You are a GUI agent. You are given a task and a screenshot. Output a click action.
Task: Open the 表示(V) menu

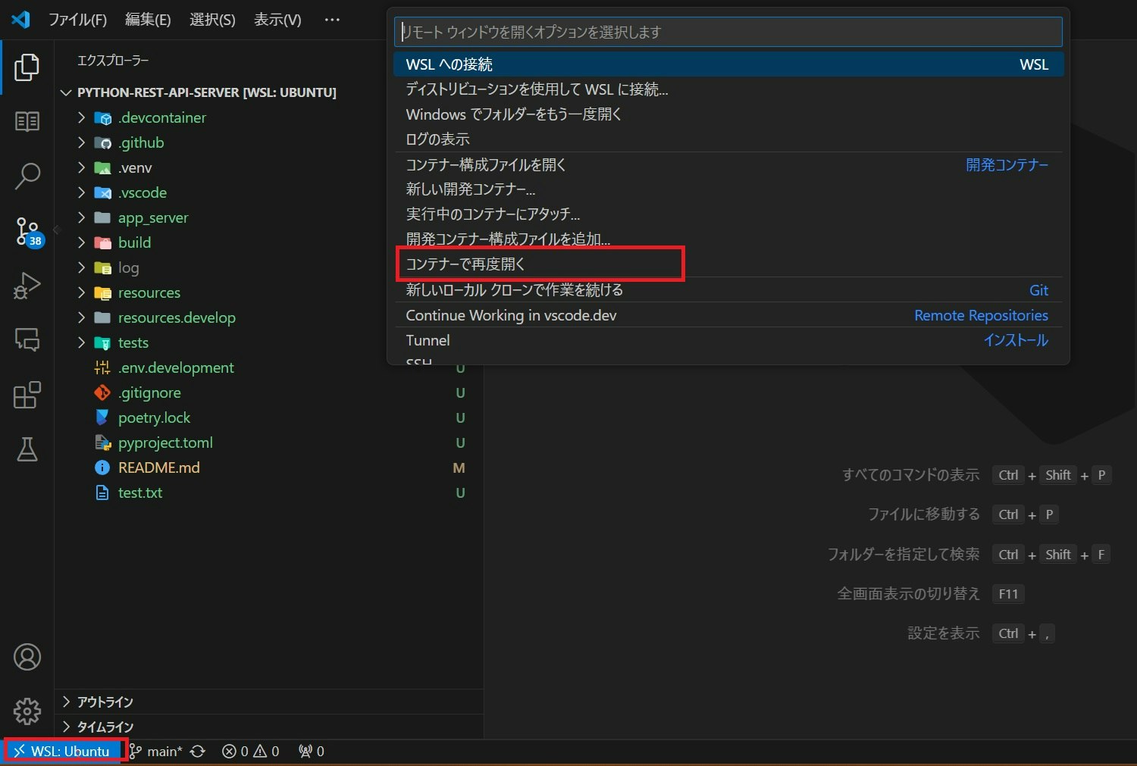pos(277,20)
